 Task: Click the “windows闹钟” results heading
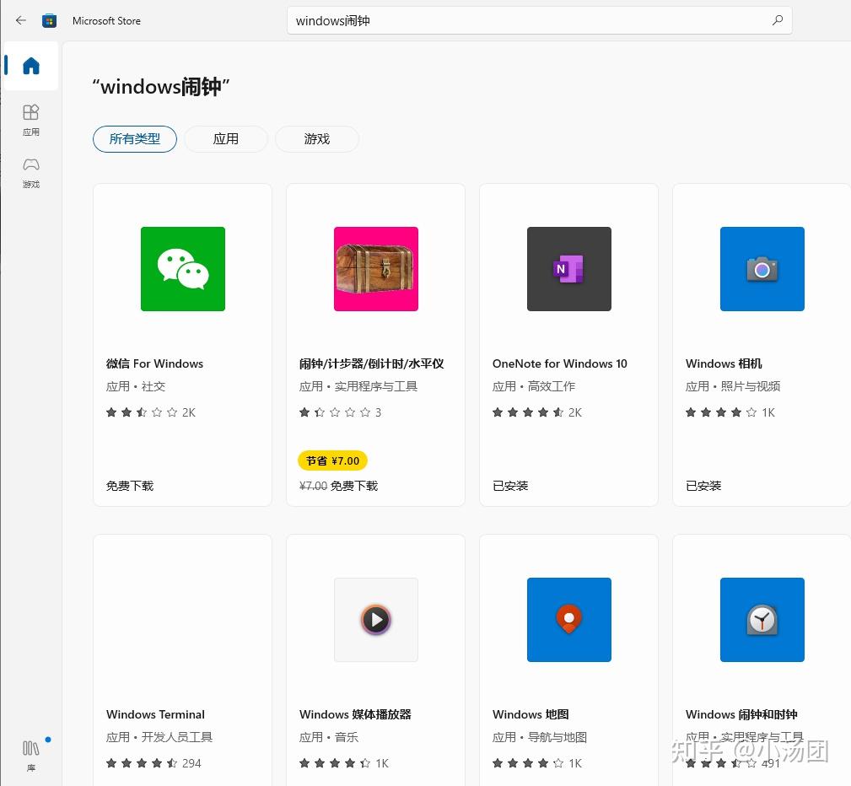(x=160, y=87)
